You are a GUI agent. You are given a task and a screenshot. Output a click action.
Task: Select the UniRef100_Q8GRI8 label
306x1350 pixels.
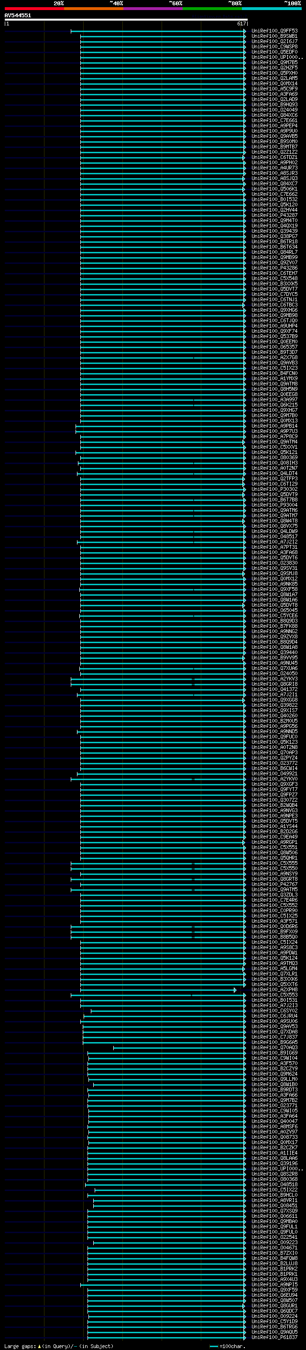(274, 684)
